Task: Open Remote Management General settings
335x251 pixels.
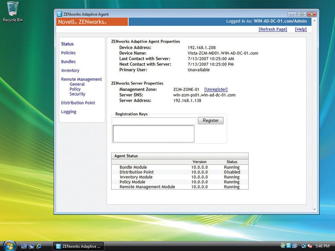Action: point(77,84)
